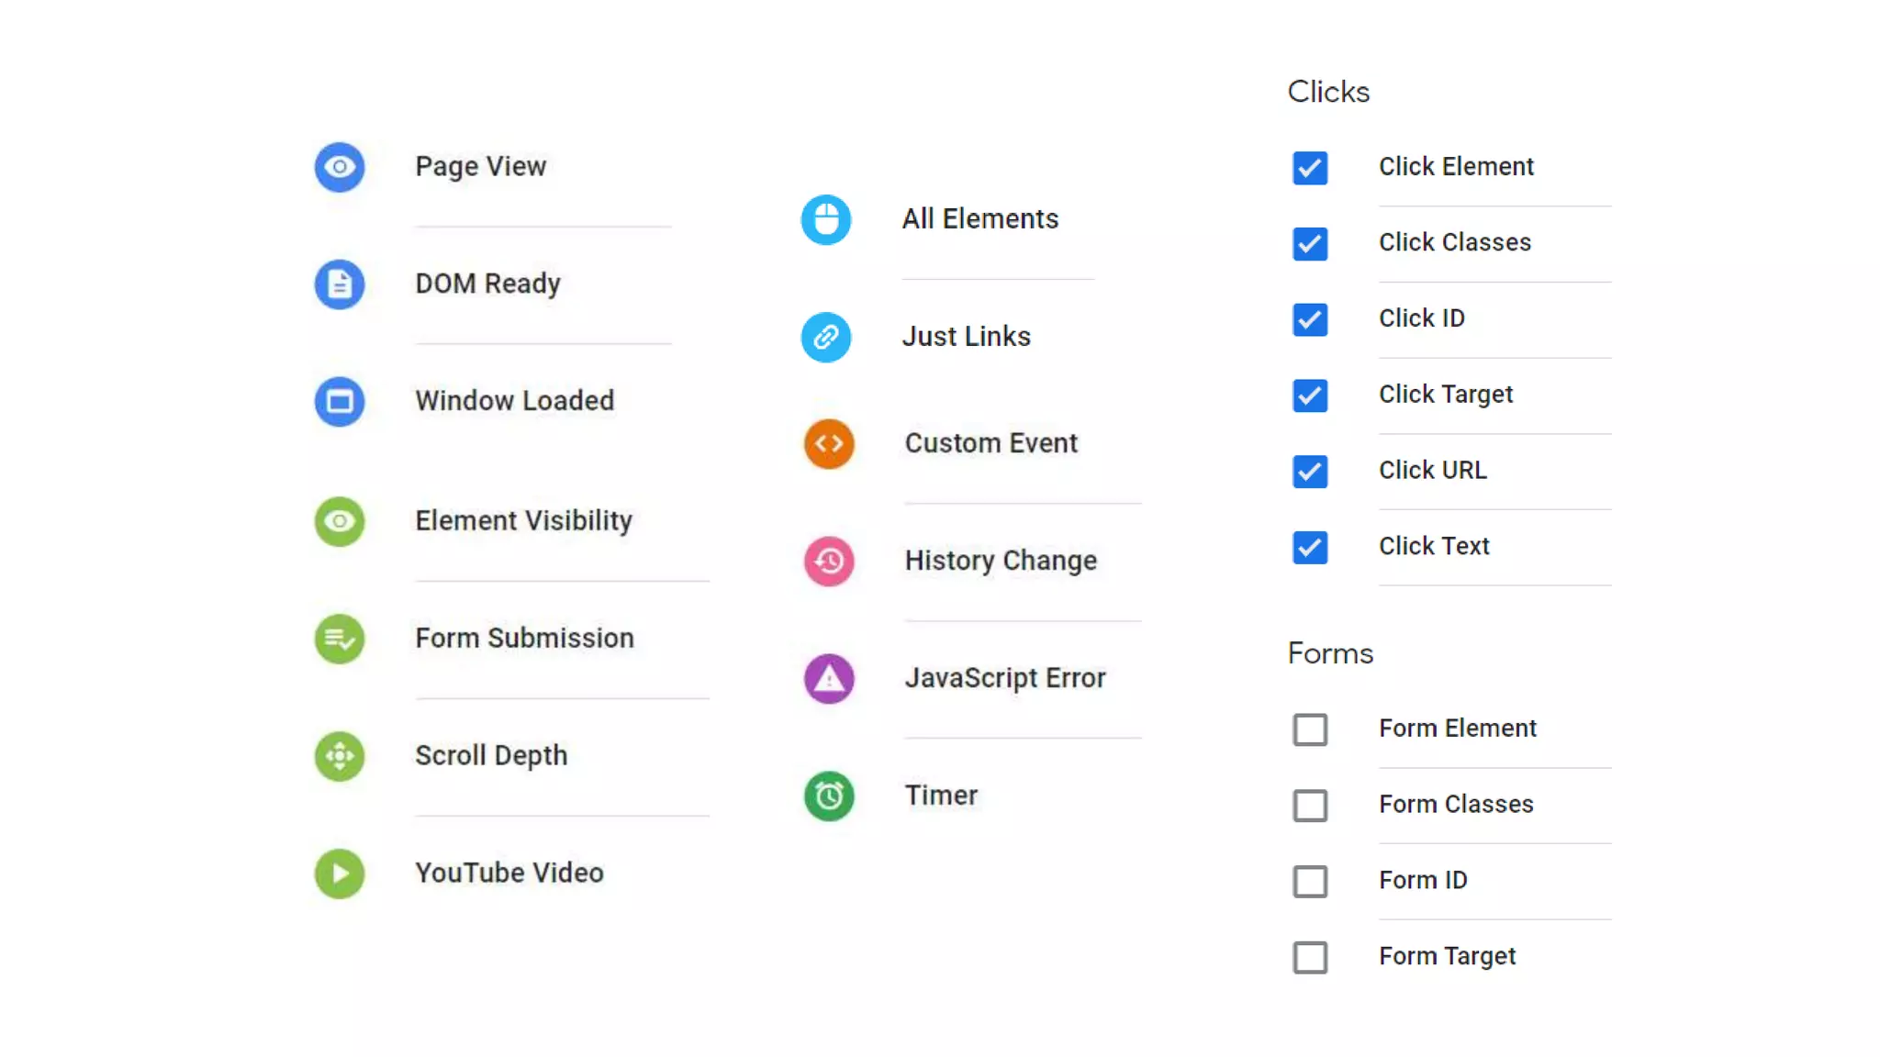Select the DOM Ready document icon
The width and height of the screenshot is (1880, 1057).
(340, 284)
